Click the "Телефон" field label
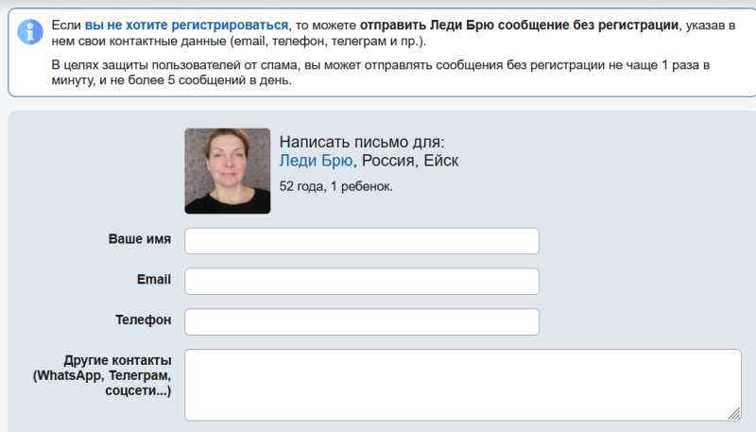Image resolution: width=756 pixels, height=432 pixels. coord(143,320)
